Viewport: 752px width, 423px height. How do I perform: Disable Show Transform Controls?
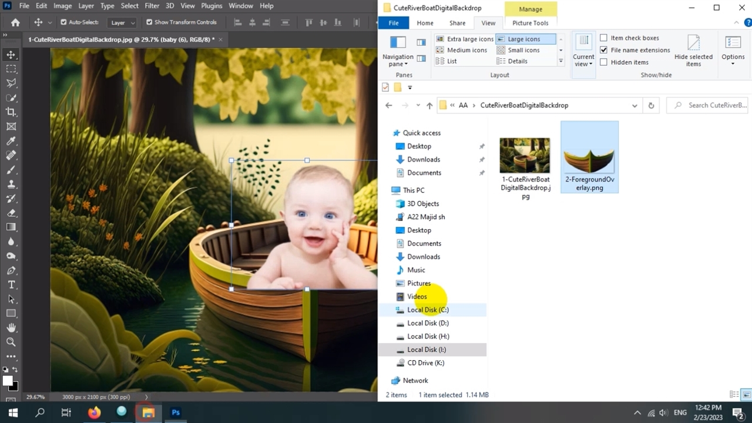click(x=149, y=22)
